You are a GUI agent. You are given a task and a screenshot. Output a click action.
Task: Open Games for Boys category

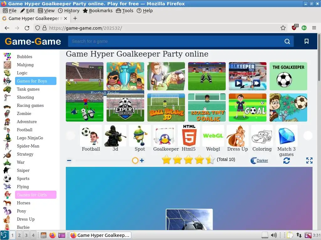tap(36, 81)
